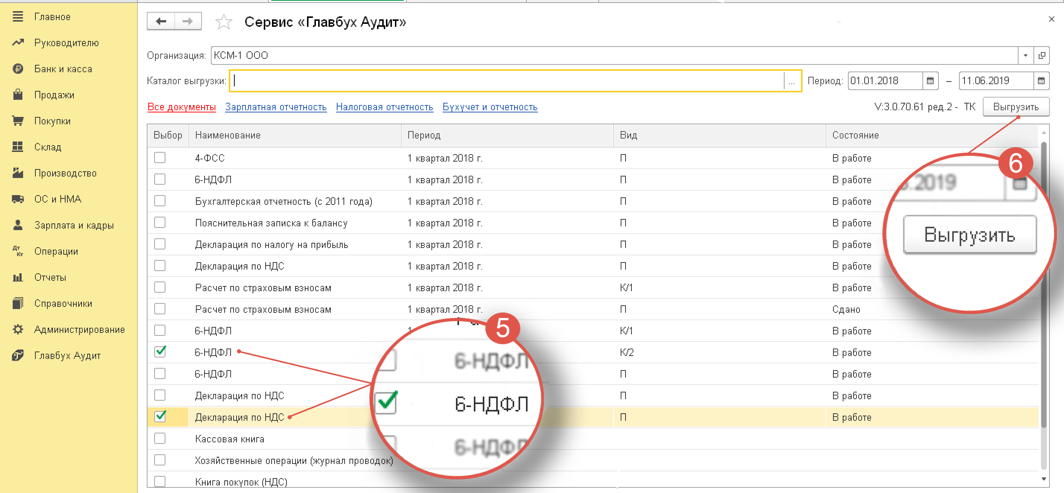
Task: Open organization card via square icon
Action: tap(1042, 55)
